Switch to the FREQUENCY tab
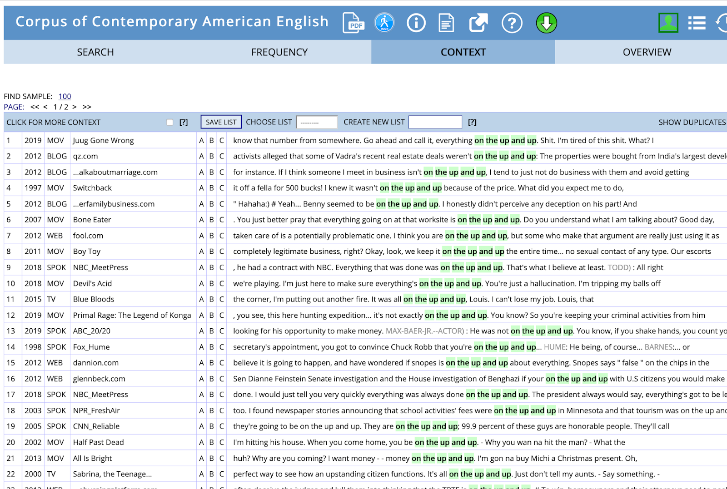Viewport: 727px width, 489px height. (279, 52)
